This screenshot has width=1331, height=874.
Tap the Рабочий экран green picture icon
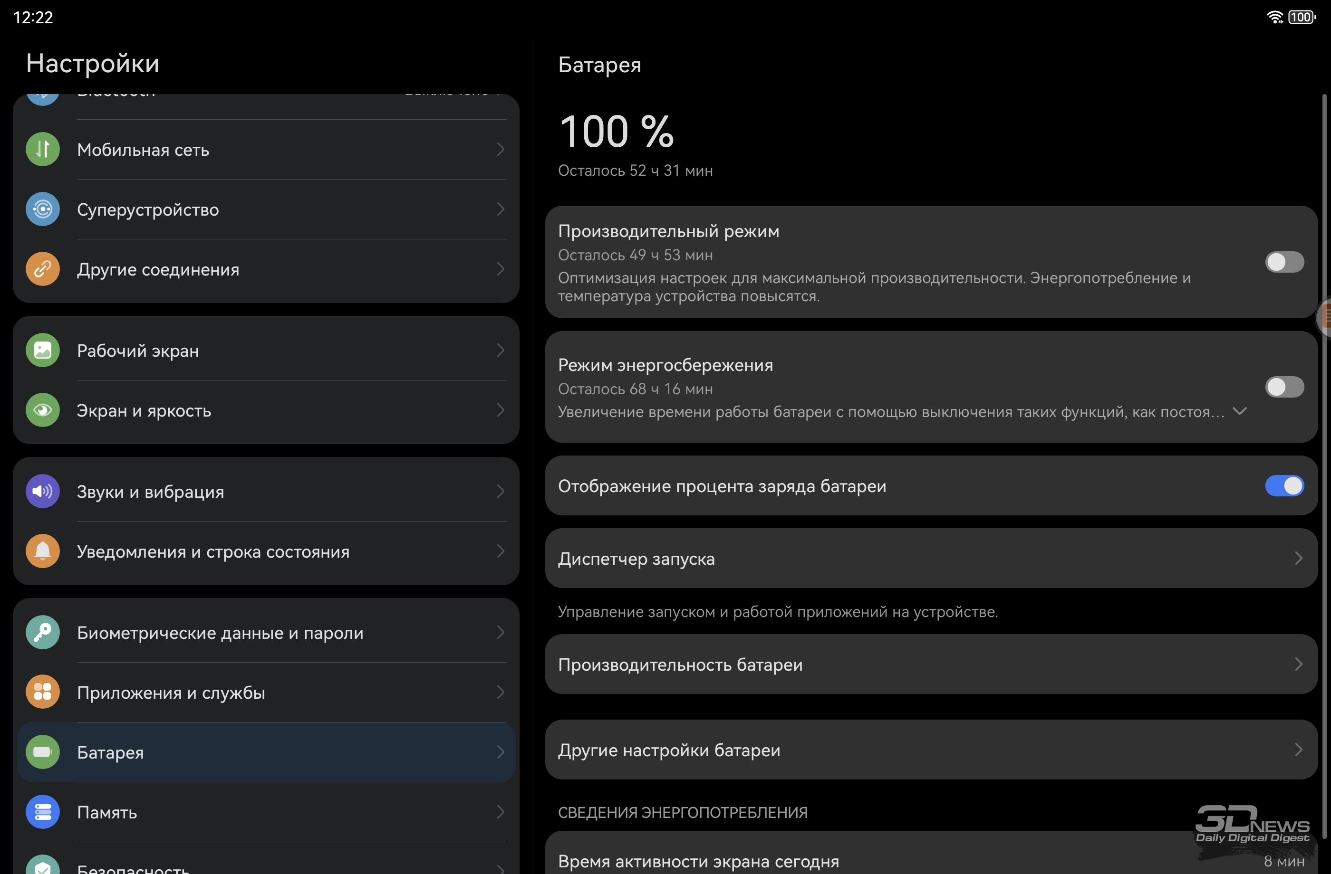point(42,351)
